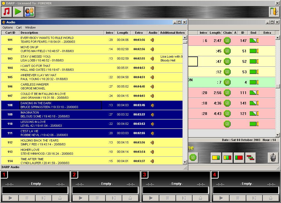Screen dimensions: 281x203
Task: Sort carts by the Length column header
Action: (122, 33)
